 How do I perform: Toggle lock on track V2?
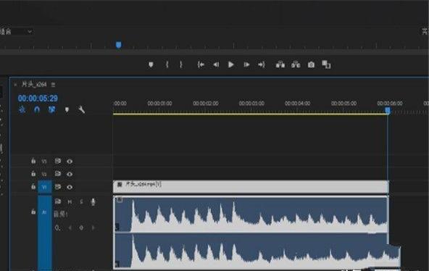coord(33,174)
